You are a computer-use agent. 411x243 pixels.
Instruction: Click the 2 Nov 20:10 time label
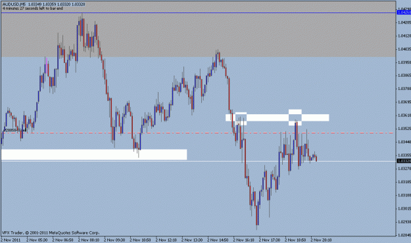(321, 240)
